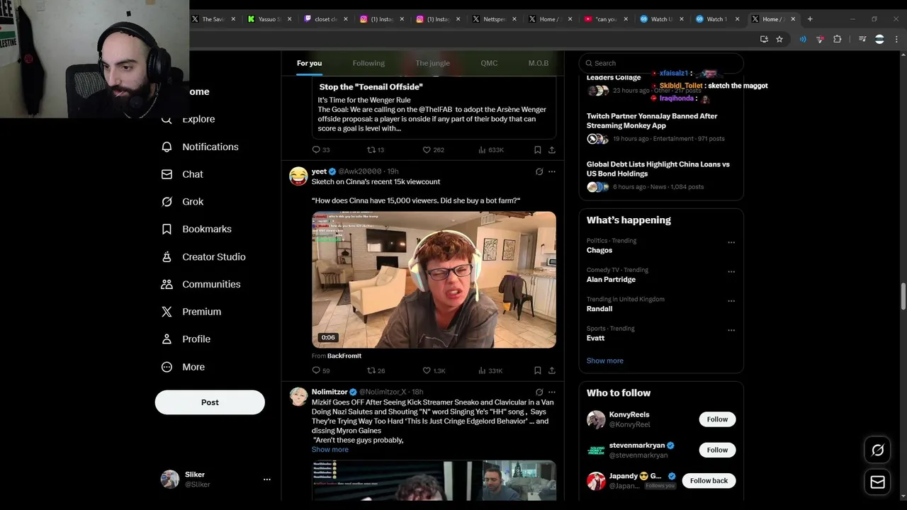Image resolution: width=907 pixels, height=510 pixels.
Task: Bookmark yeet's Cinna post
Action: click(x=537, y=370)
